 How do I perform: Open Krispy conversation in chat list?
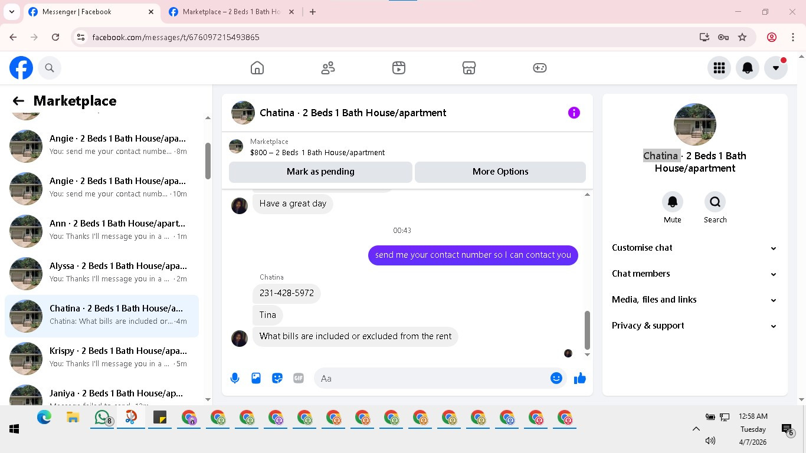101,357
